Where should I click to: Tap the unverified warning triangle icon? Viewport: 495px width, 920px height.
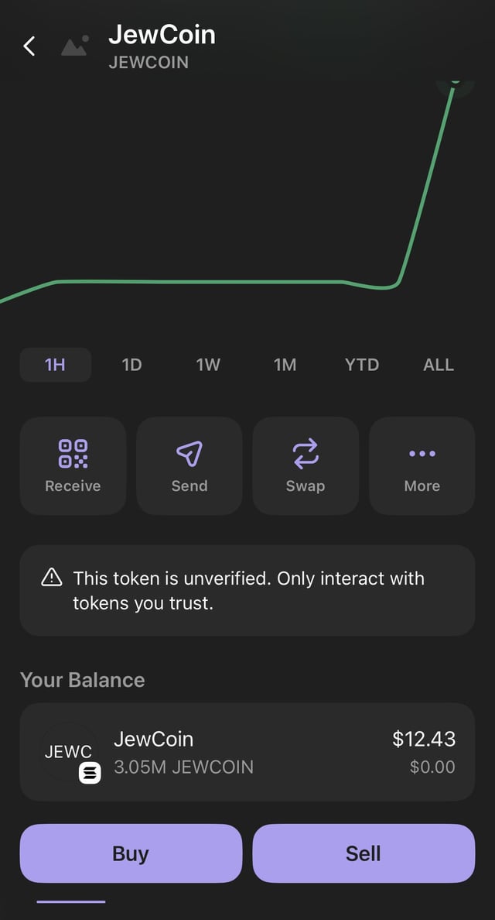click(x=52, y=578)
